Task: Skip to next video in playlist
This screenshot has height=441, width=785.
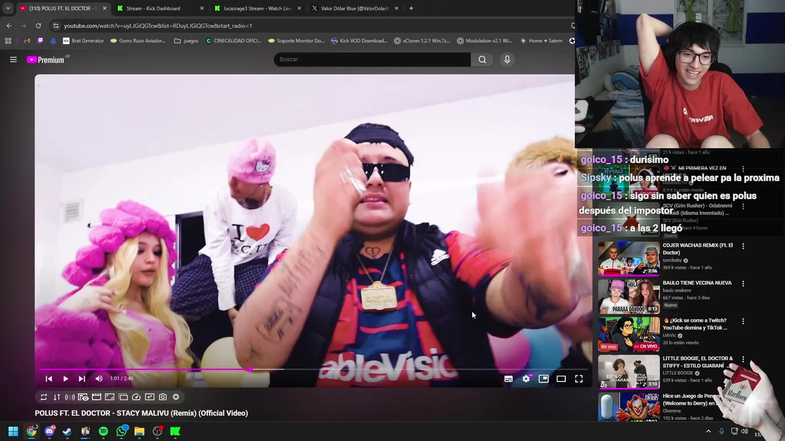Action: pyautogui.click(x=82, y=379)
